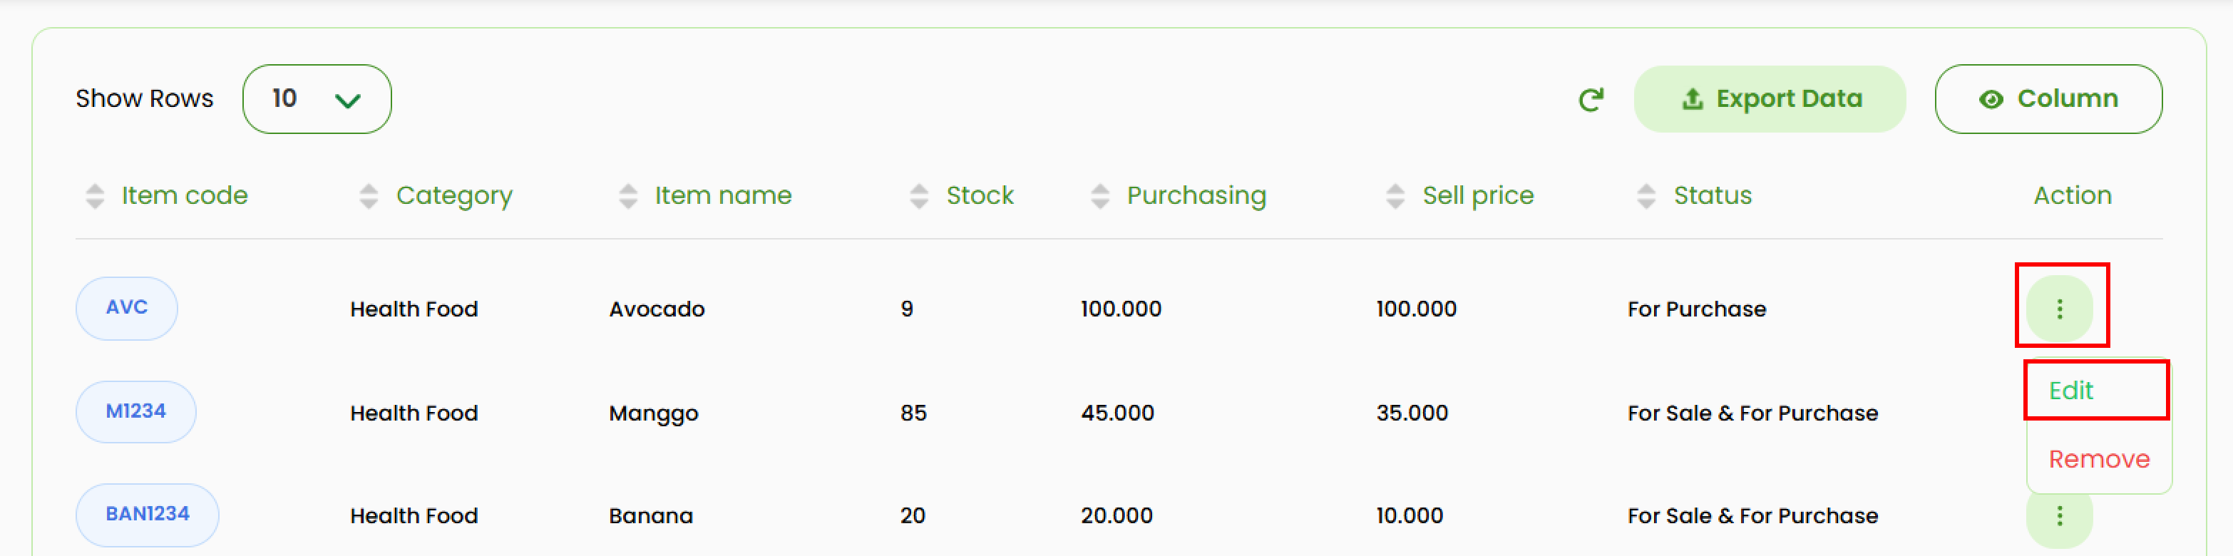Sort table by Status column
The width and height of the screenshot is (2233, 556).
tap(1646, 196)
